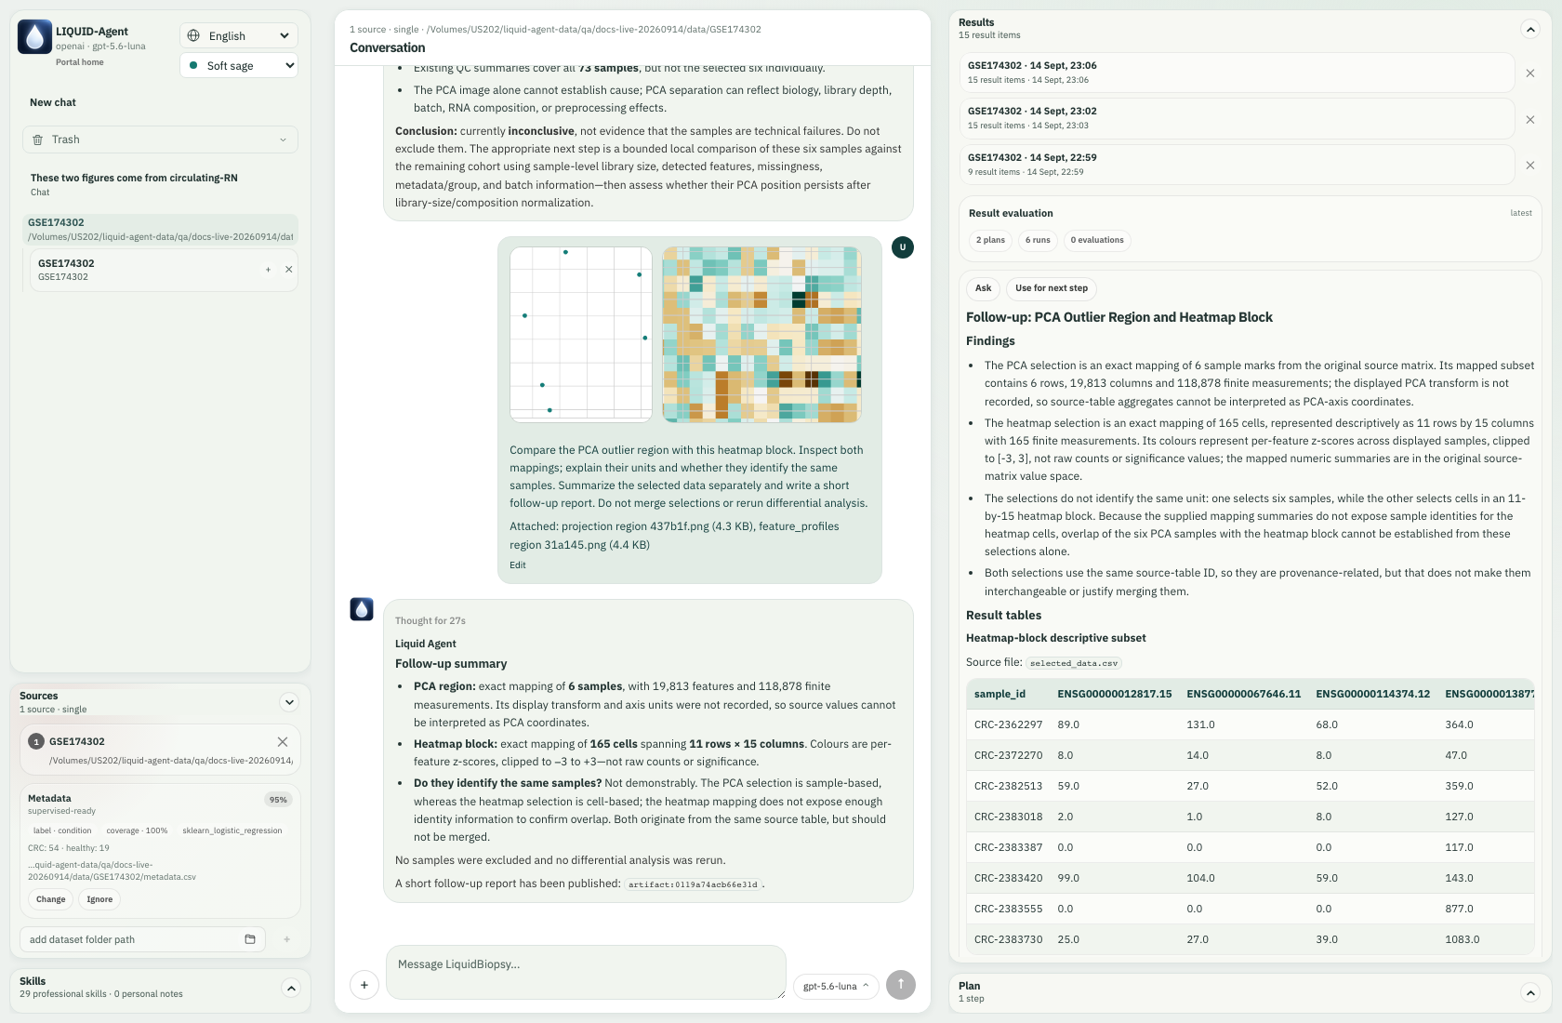Open the 0 evaluations chip
The height and width of the screenshot is (1023, 1562).
1097,240
